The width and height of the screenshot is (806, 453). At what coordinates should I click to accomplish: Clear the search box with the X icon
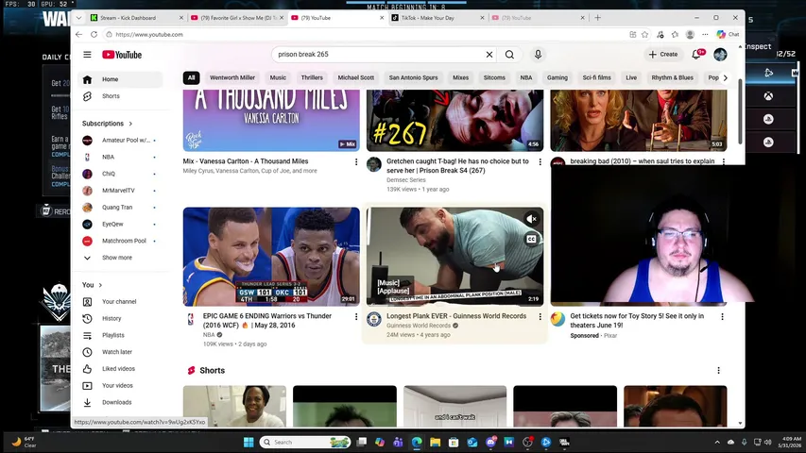pos(489,55)
